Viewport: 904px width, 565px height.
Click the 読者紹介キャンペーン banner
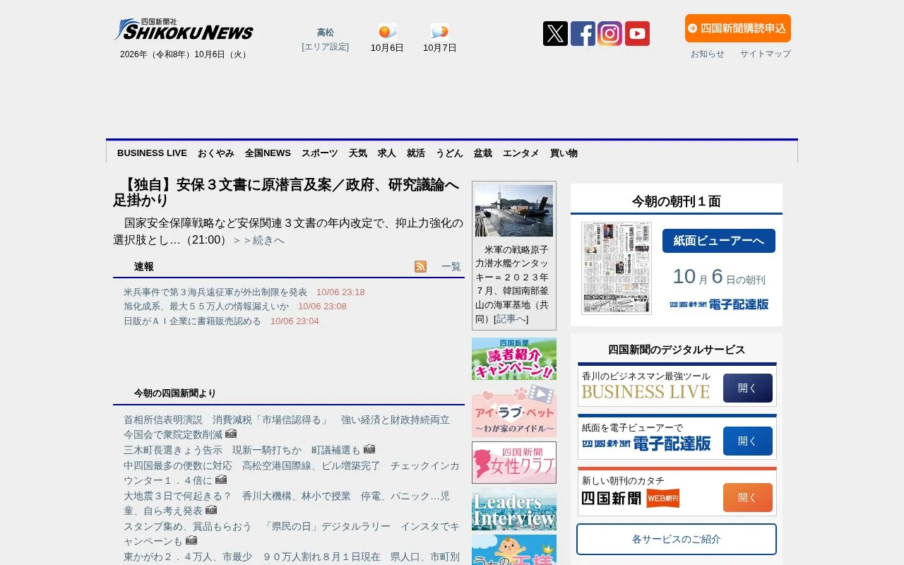(x=514, y=359)
